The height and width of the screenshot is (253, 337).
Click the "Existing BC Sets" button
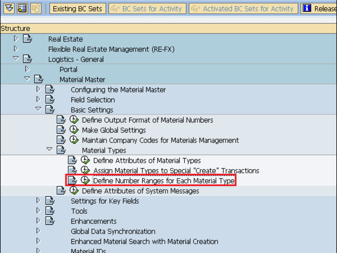click(x=78, y=8)
